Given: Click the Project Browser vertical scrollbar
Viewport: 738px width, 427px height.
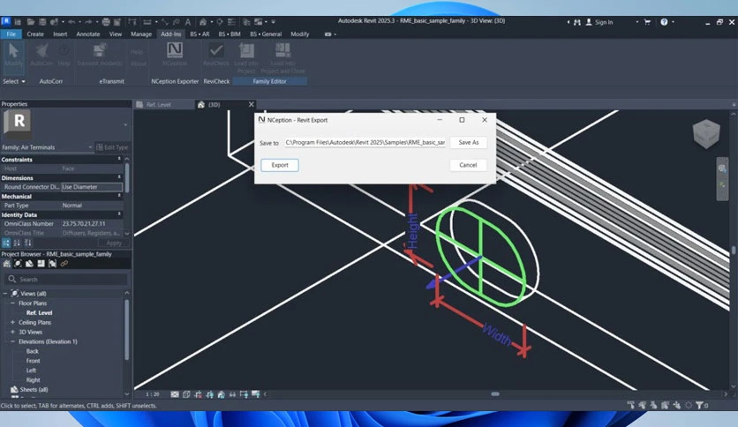Looking at the screenshot, I should (x=126, y=329).
